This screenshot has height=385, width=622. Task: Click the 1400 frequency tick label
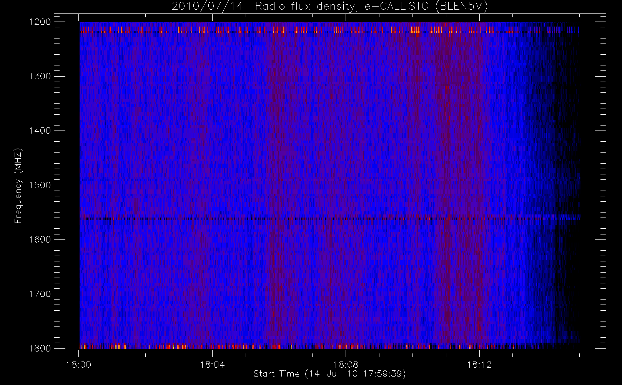click(x=40, y=131)
